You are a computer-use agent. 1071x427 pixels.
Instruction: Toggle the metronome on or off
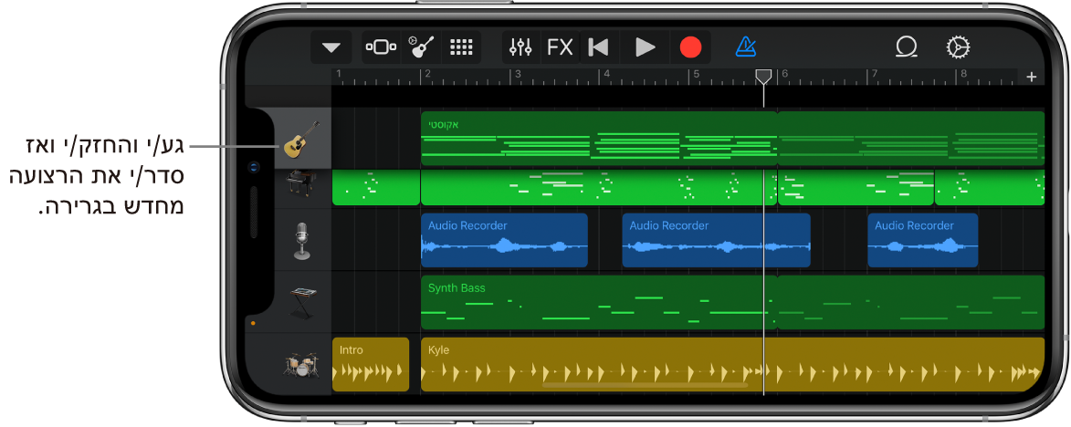pyautogui.click(x=745, y=47)
